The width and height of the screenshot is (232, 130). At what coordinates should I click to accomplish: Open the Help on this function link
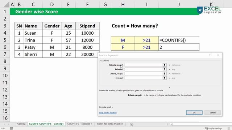coord(108,113)
